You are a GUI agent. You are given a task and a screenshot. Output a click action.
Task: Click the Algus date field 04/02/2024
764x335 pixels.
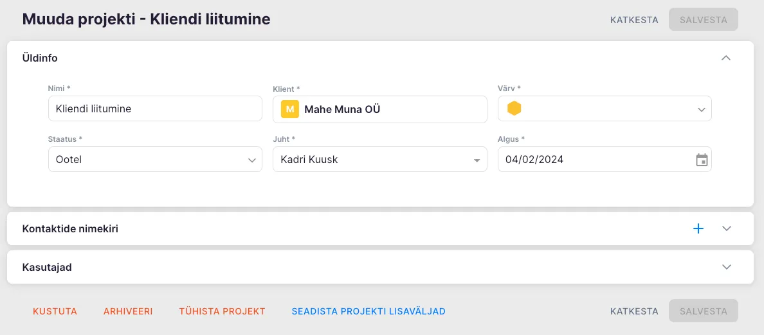point(592,160)
